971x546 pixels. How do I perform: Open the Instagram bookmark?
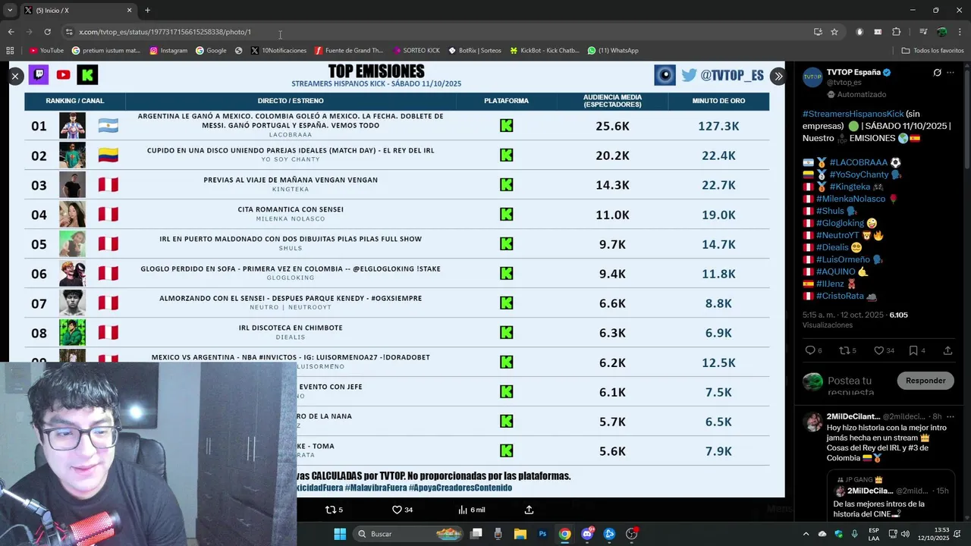pyautogui.click(x=168, y=51)
